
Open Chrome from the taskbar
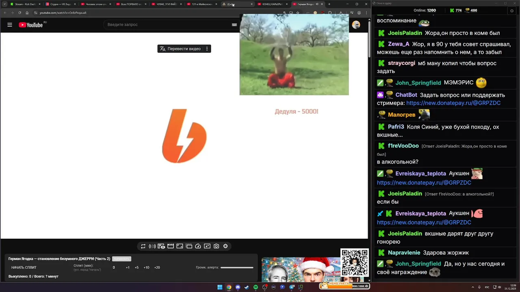(x=229, y=287)
